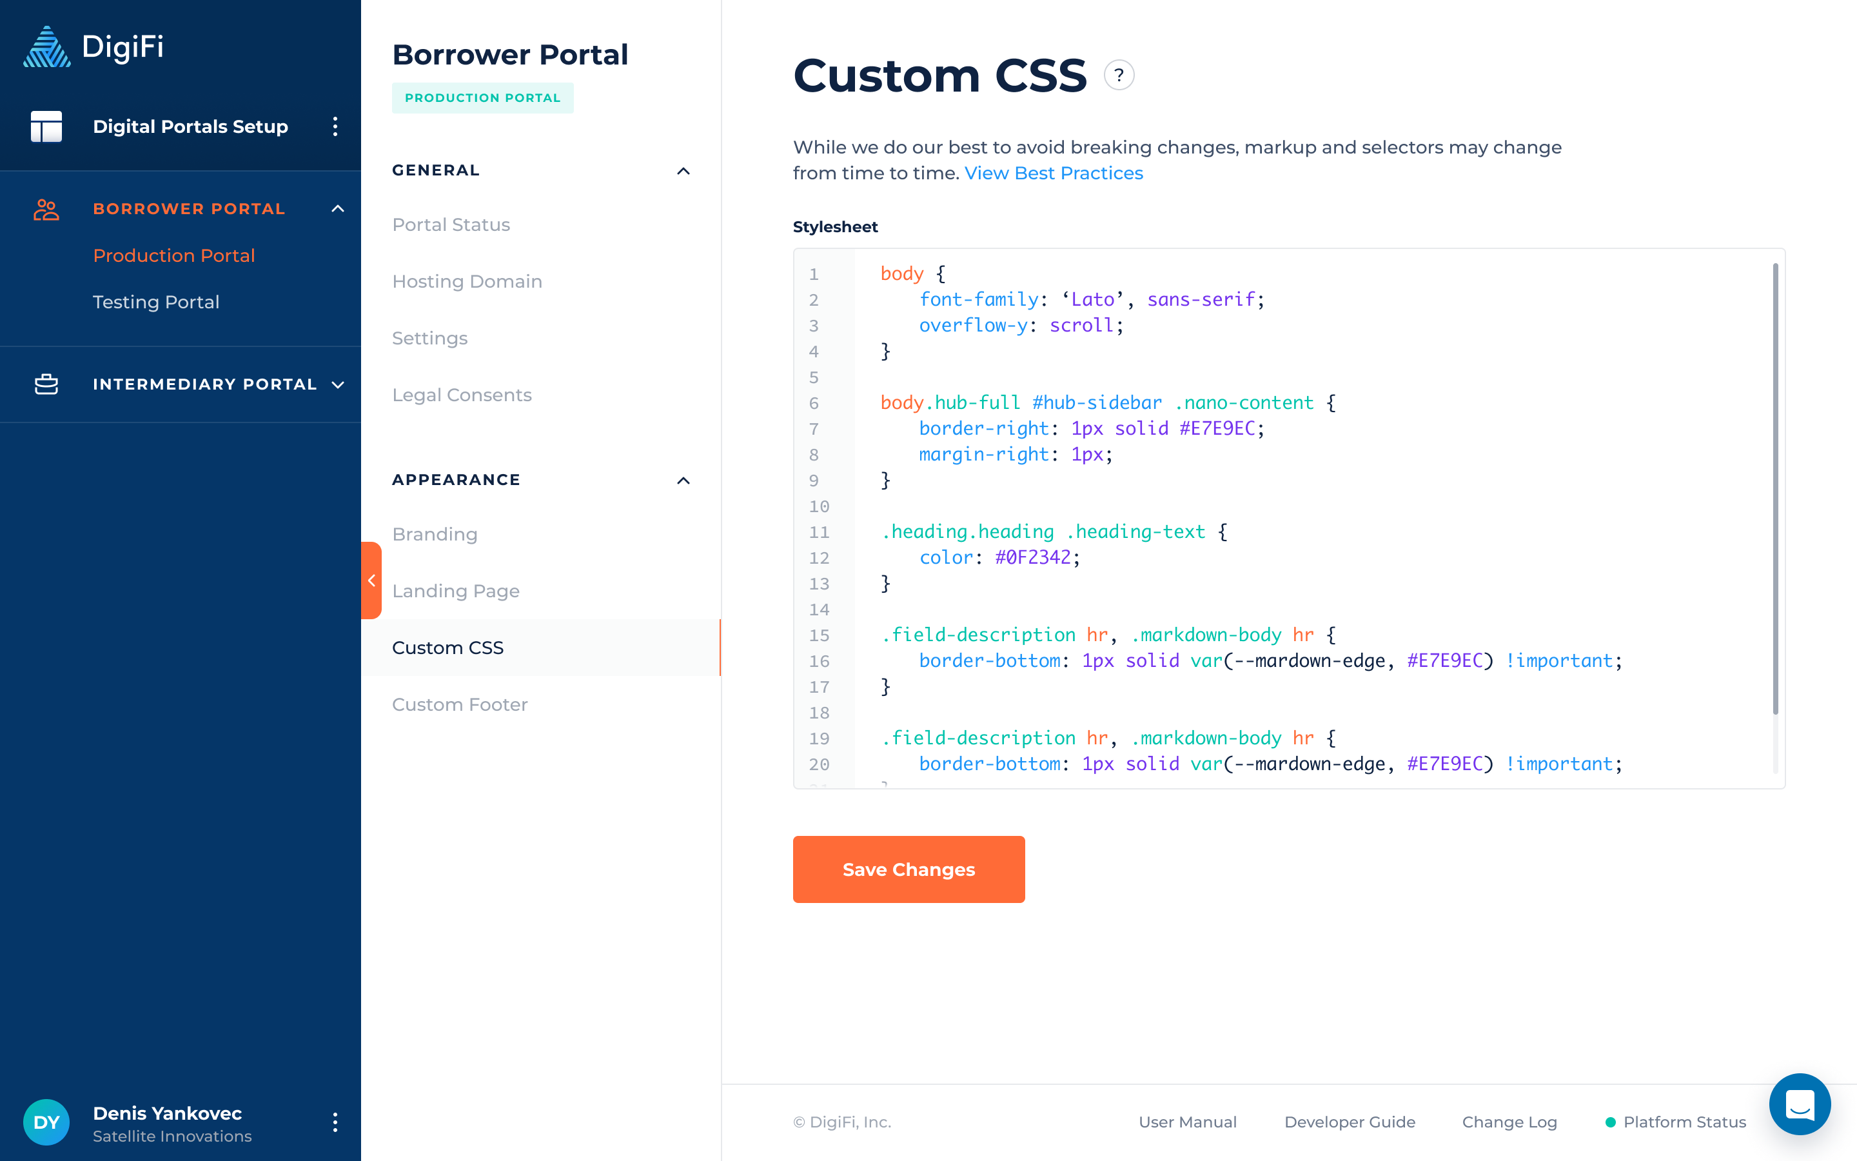1857x1161 pixels.
Task: Collapse the sidebar using the orange arrow tab
Action: pyautogui.click(x=371, y=580)
